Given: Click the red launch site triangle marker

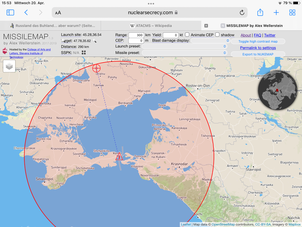Looking at the screenshot, I should pos(119,157).
